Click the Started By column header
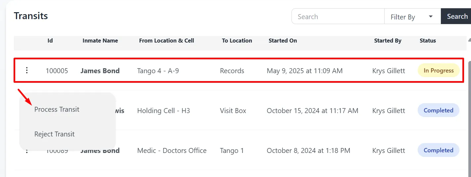 pos(388,41)
